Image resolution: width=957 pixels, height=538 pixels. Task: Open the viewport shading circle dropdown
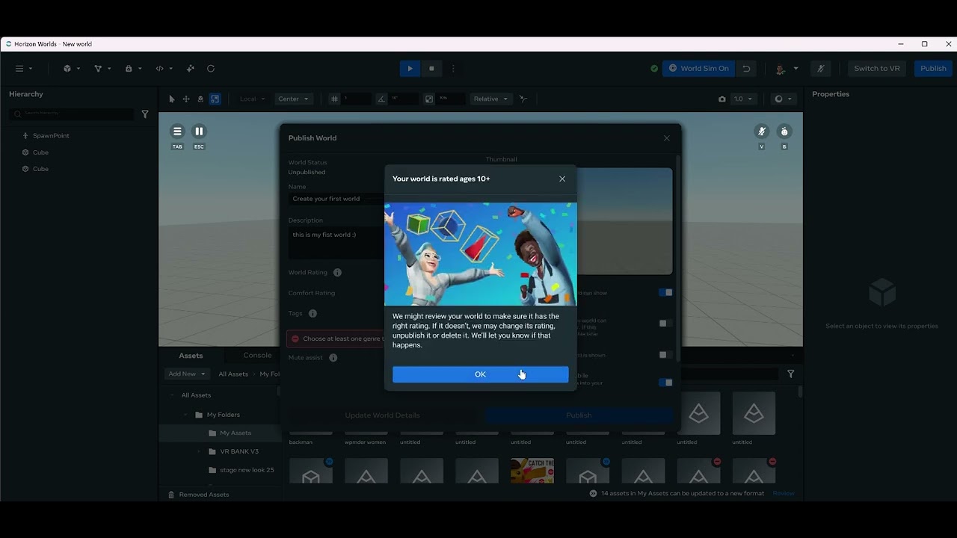tap(782, 99)
